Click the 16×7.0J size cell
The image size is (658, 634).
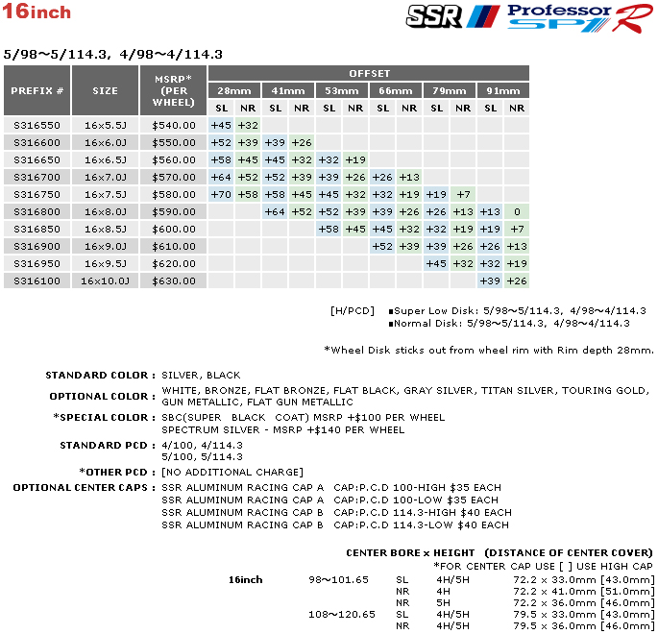106,177
